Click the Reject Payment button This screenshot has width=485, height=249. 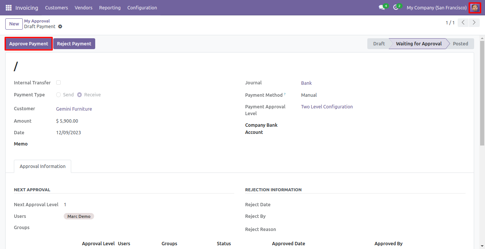point(74,44)
